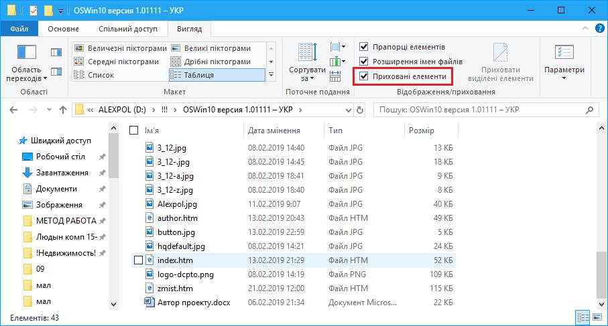Screen dimensions: 608x326
Task: Open the Сортувати за menu
Action: click(x=307, y=63)
